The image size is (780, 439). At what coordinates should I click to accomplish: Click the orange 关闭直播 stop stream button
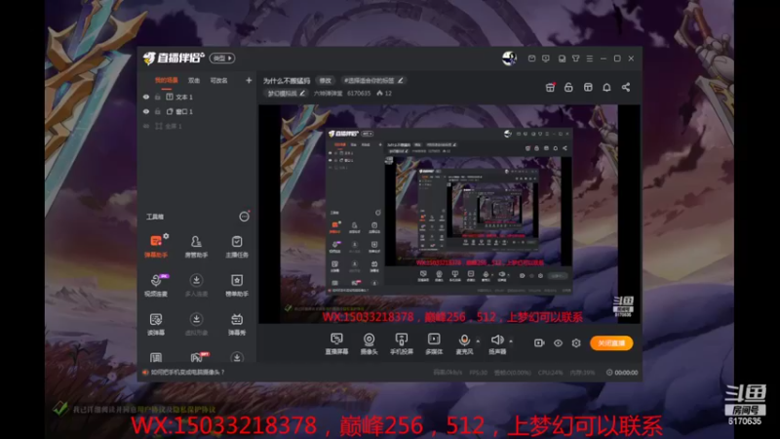(611, 343)
